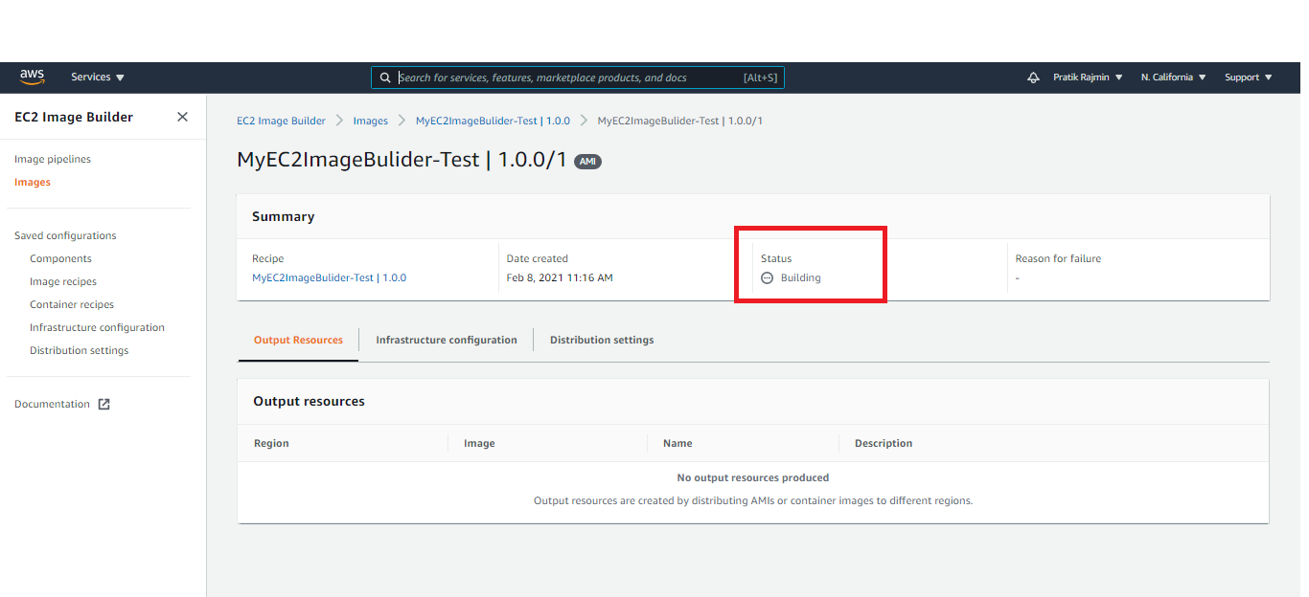1309x597 pixels.
Task: Click the Documentation external link icon
Action: click(x=104, y=404)
